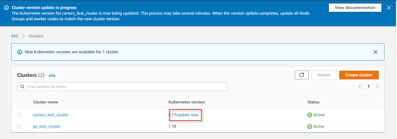This screenshot has width=397, height=139.
Task: Click Update now for version 1.17
Action: pyautogui.click(x=187, y=115)
